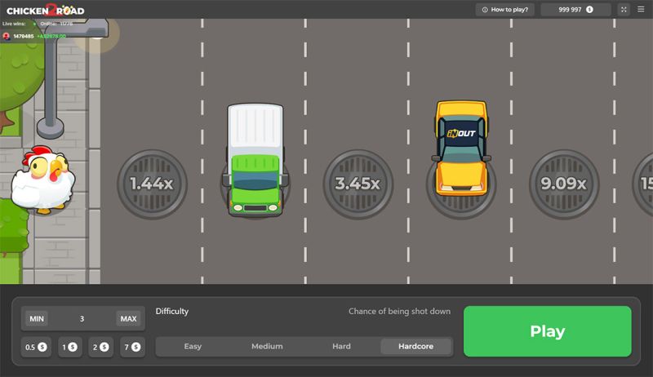Click the Chicken Road logo
The width and height of the screenshot is (653, 377).
click(x=45, y=10)
